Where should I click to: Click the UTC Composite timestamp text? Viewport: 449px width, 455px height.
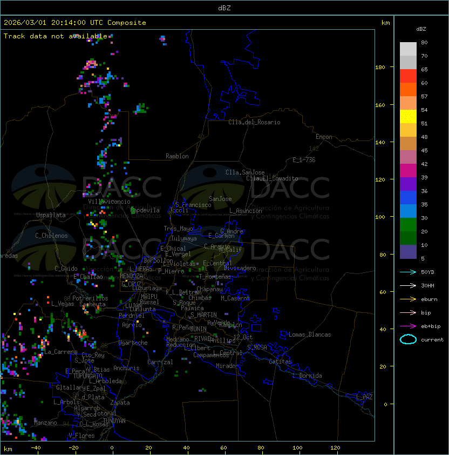(75, 23)
